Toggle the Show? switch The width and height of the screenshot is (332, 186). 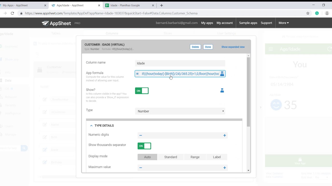point(142,91)
